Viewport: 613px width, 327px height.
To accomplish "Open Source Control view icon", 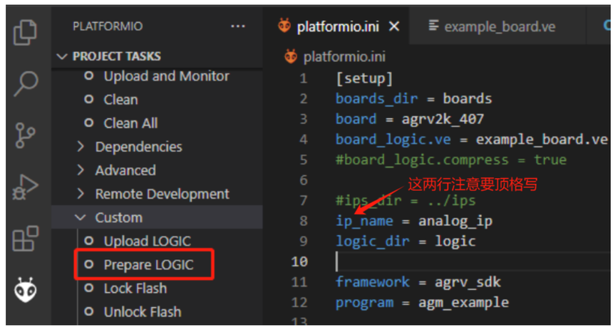I will tap(26, 135).
